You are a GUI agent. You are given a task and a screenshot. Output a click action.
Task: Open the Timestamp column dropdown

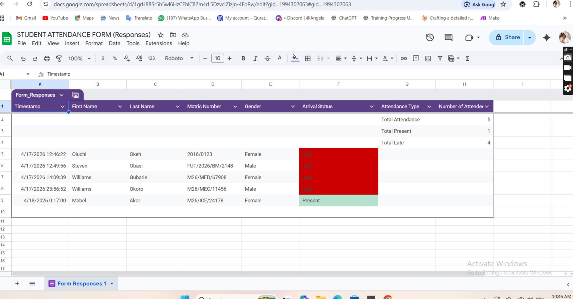pos(62,107)
